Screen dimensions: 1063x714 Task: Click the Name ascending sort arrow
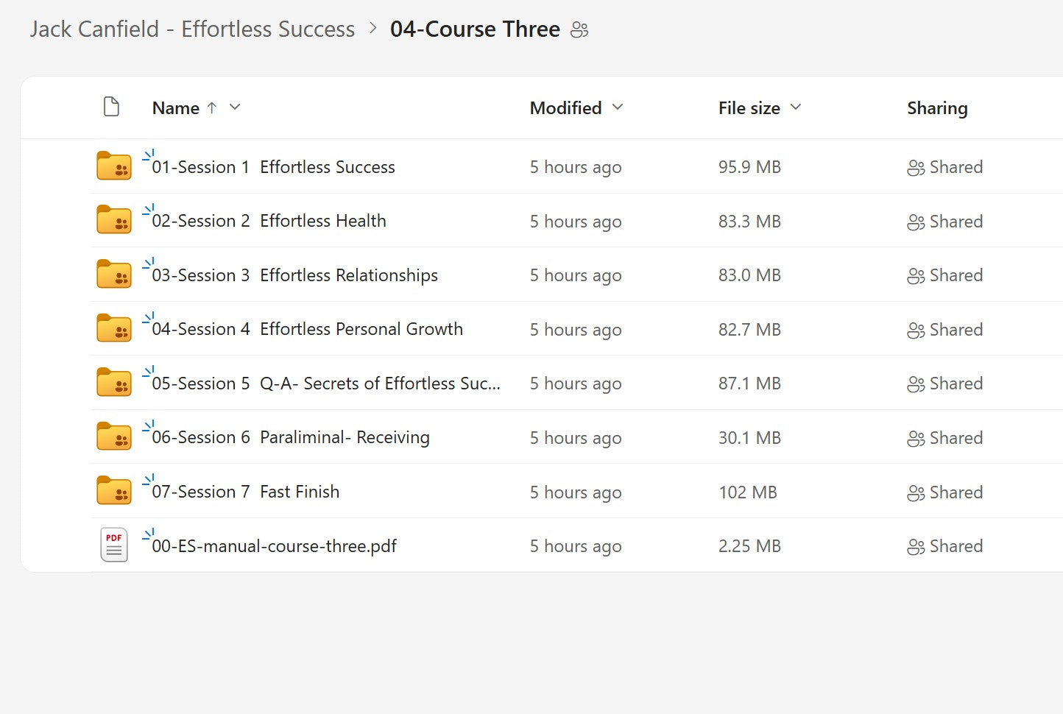coord(212,107)
